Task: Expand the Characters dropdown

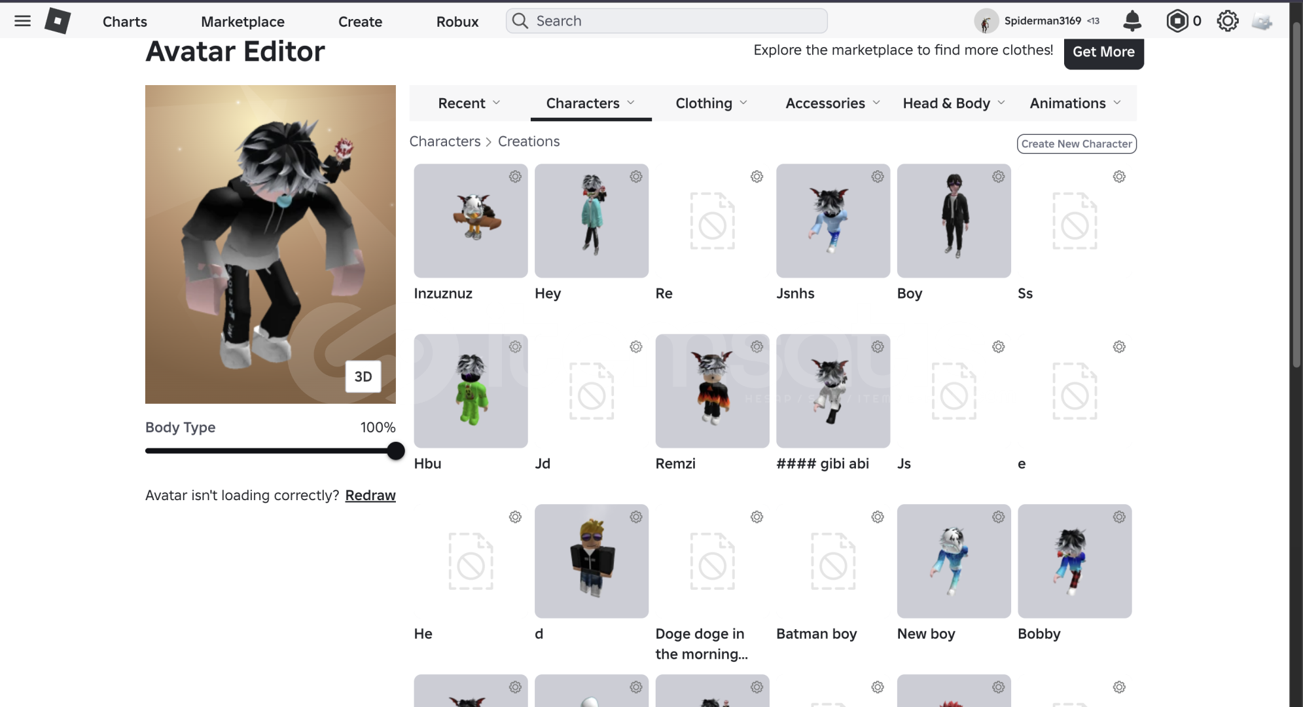Action: 591,103
